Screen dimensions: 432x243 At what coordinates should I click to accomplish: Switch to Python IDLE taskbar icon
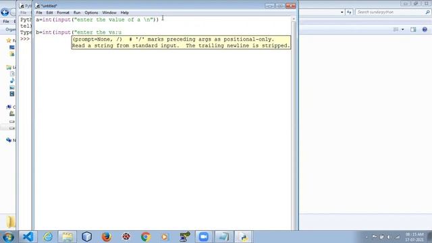[243, 237]
